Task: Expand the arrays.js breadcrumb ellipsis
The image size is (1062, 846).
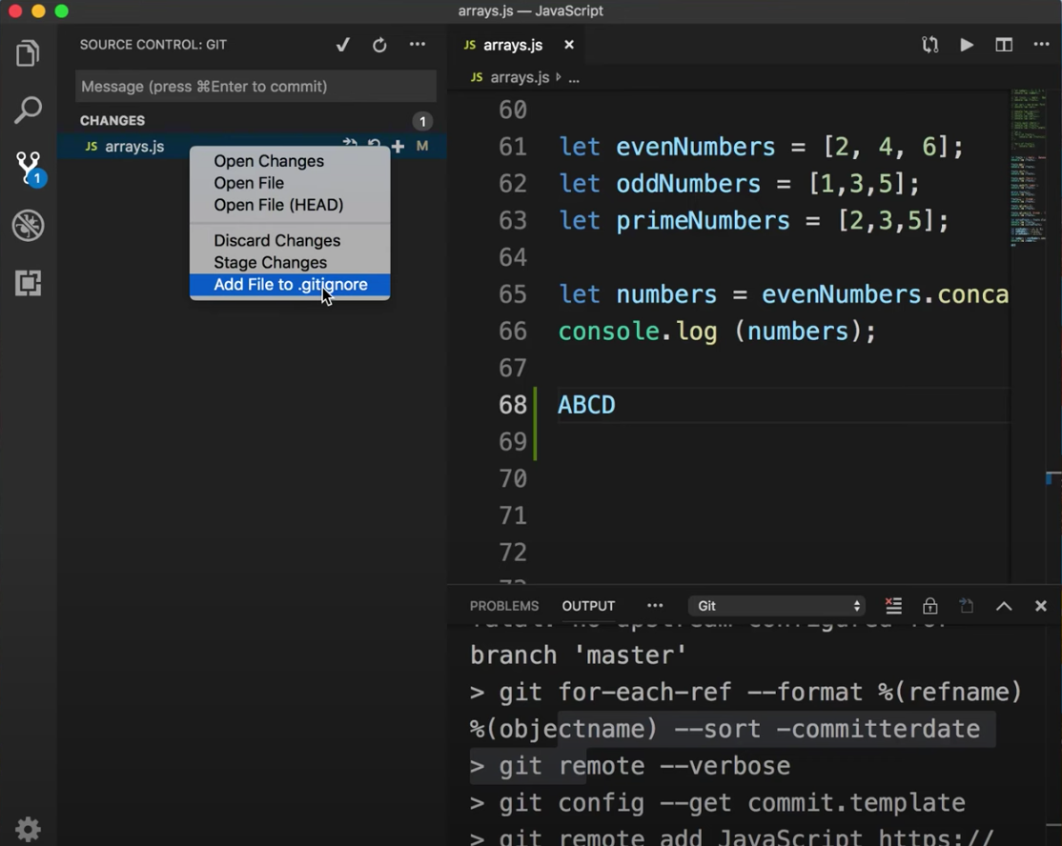Action: [x=574, y=77]
